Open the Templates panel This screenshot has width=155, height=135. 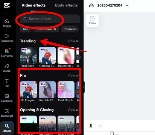pyautogui.click(x=7, y=38)
